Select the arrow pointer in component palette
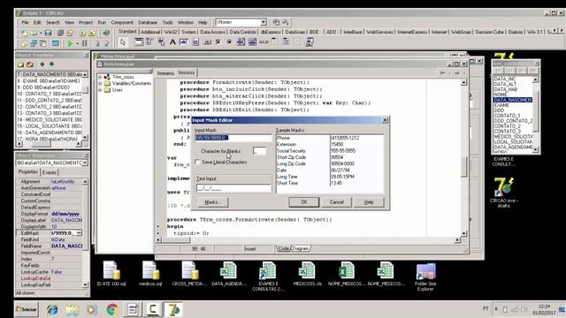 [123, 42]
